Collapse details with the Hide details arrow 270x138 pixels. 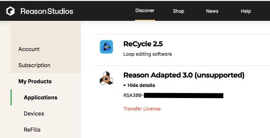[125, 85]
